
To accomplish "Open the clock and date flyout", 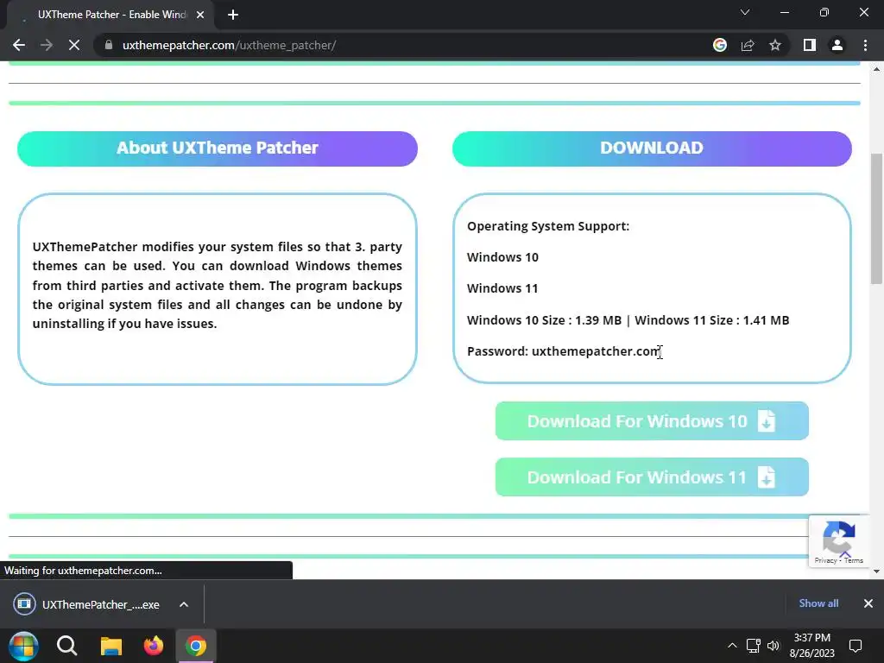I will coord(811,646).
